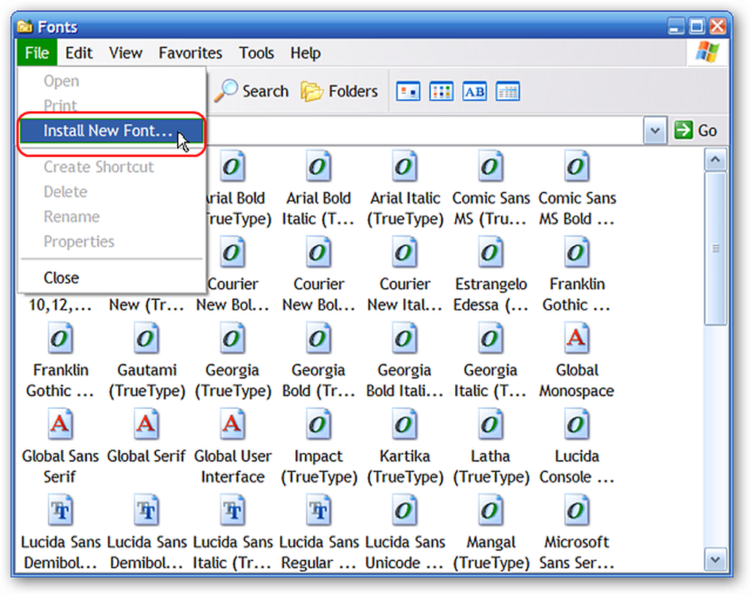Click the grayed Properties menu entry
The image size is (751, 595).
112,242
